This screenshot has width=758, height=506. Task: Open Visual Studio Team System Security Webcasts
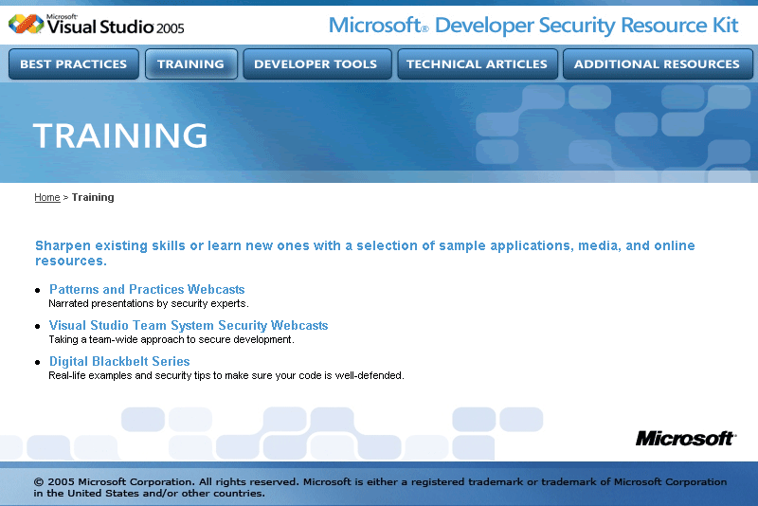coord(189,325)
